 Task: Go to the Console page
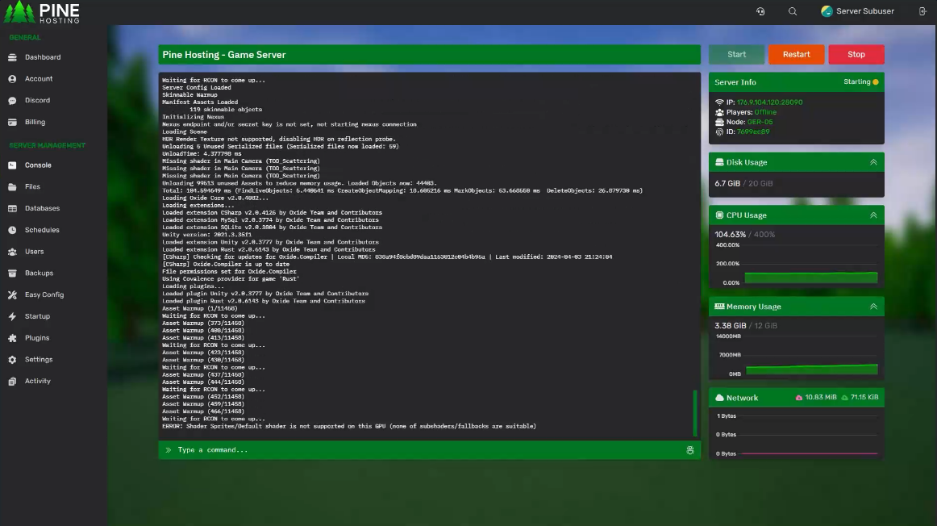coord(38,165)
